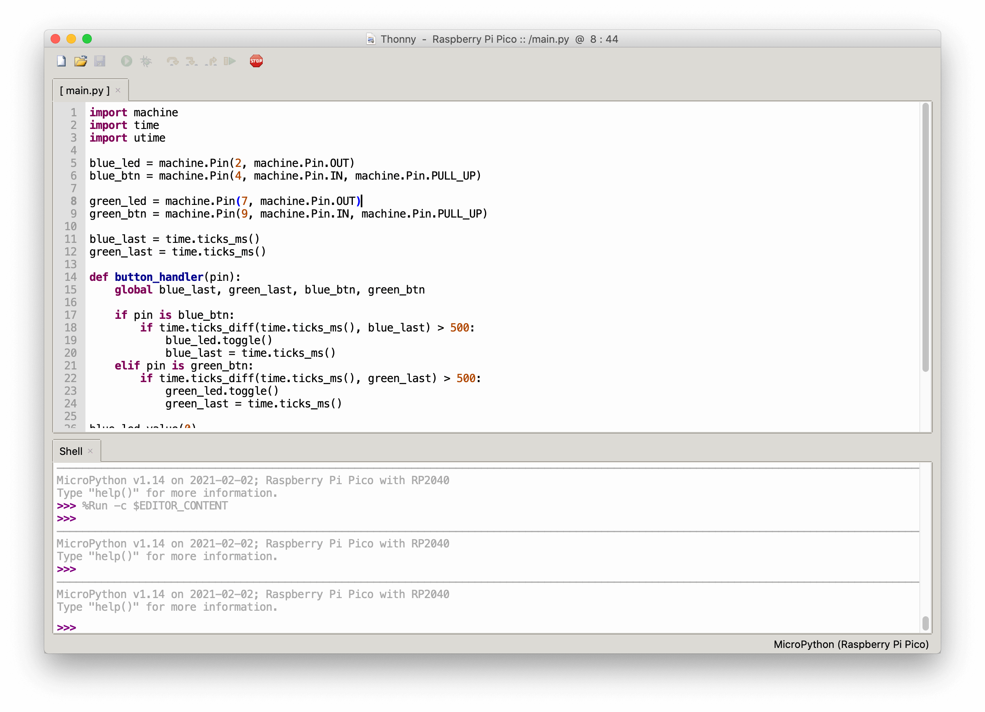Click the New file icon
985x712 pixels.
coord(61,61)
